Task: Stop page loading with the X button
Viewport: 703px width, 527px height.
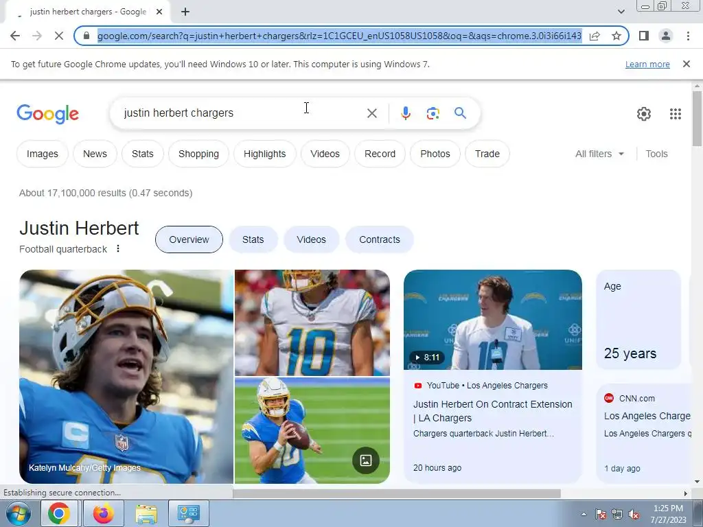Action: pos(59,36)
